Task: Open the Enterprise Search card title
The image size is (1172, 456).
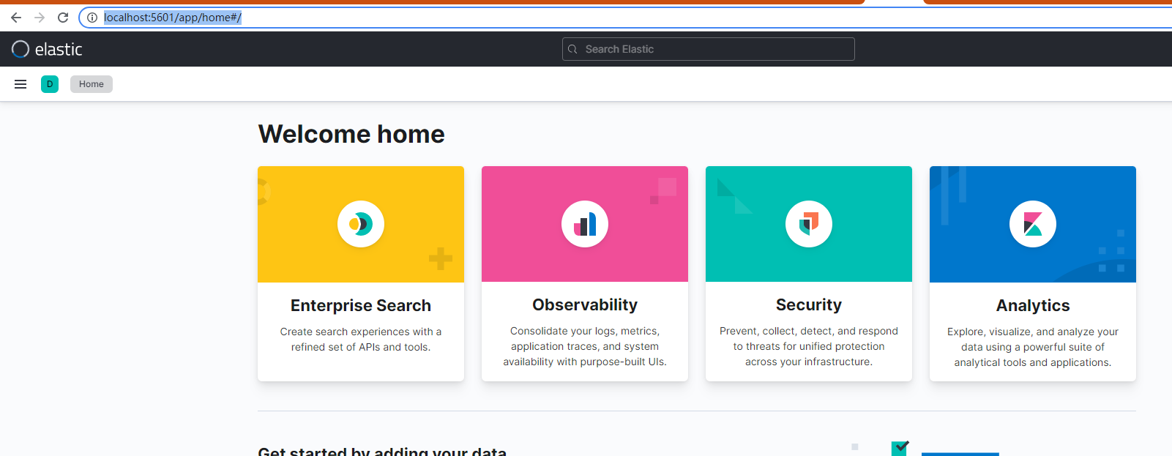Action: (361, 305)
